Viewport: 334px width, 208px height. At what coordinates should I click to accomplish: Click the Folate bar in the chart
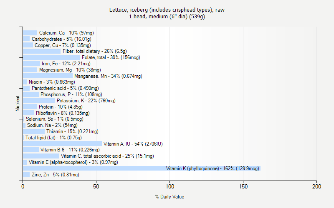point(51,57)
